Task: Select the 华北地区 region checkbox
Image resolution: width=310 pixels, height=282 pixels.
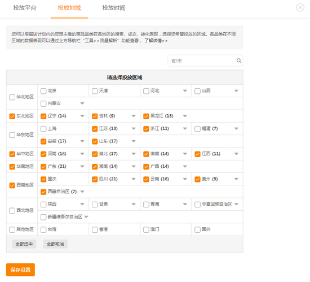Action: 12,97
